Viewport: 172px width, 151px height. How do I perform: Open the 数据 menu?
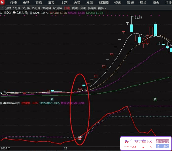point(131,3)
